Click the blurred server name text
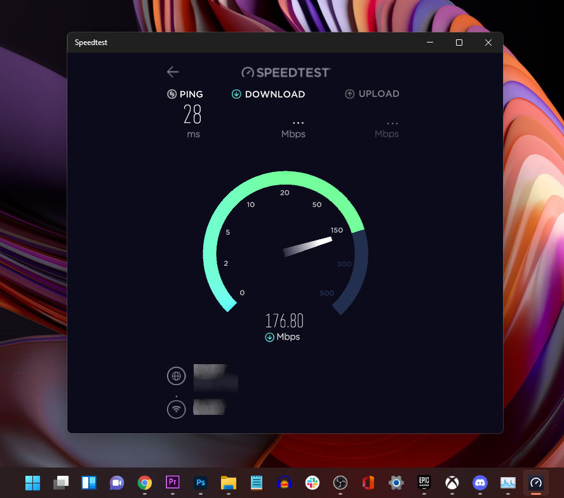This screenshot has width=564, height=498. pos(215,377)
